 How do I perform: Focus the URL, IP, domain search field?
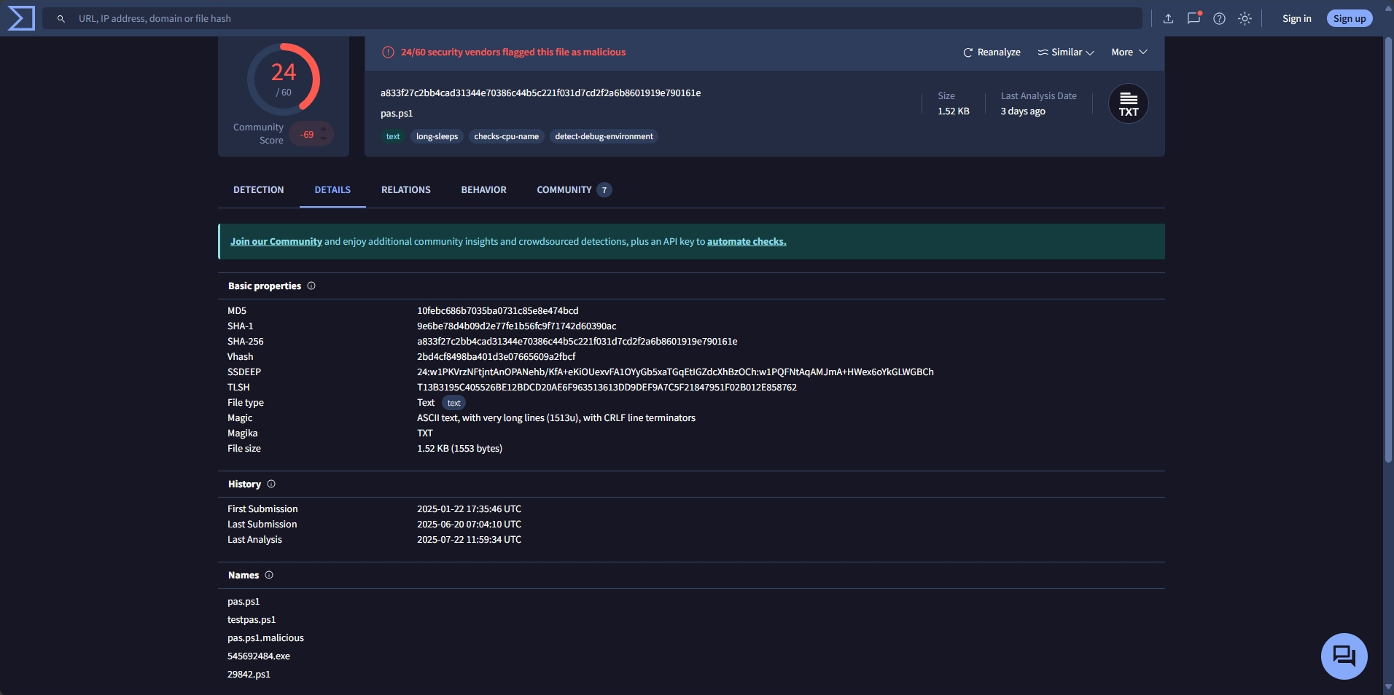click(x=583, y=19)
